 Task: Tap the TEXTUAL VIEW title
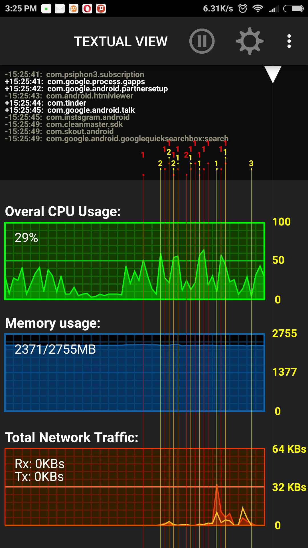point(121,41)
